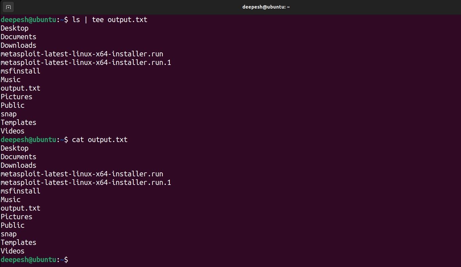This screenshot has width=461, height=267.
Task: Click "Desktop" in the ls tee output
Action: click(15, 28)
